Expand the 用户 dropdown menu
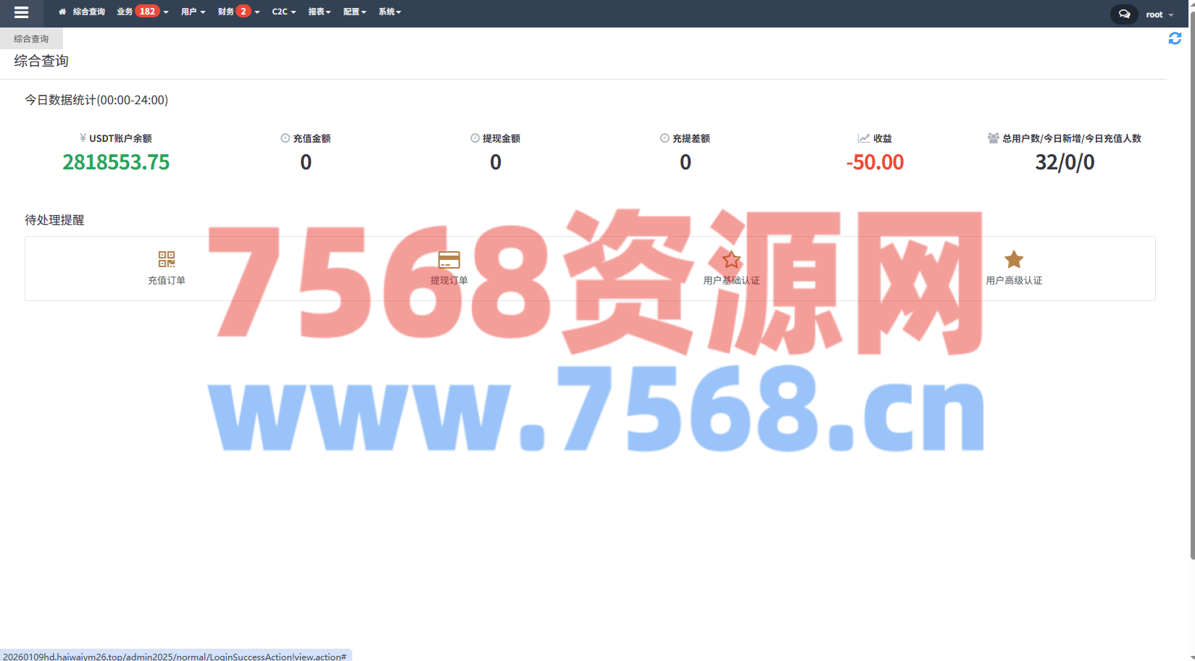Image resolution: width=1195 pixels, height=661 pixels. [193, 12]
